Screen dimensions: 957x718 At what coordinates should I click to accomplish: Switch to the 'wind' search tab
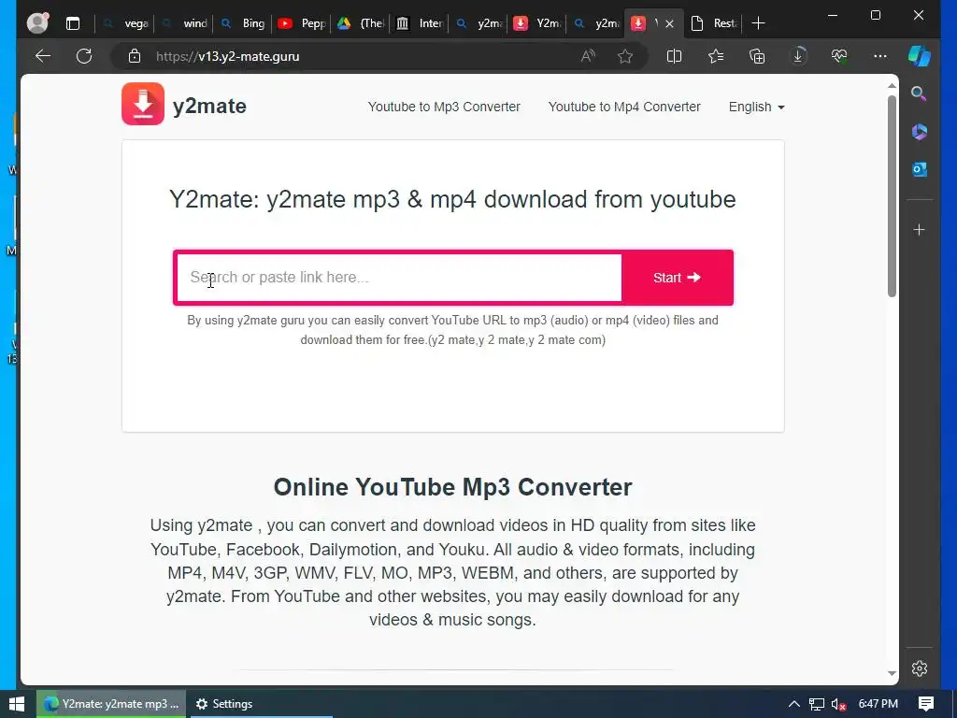tap(185, 23)
